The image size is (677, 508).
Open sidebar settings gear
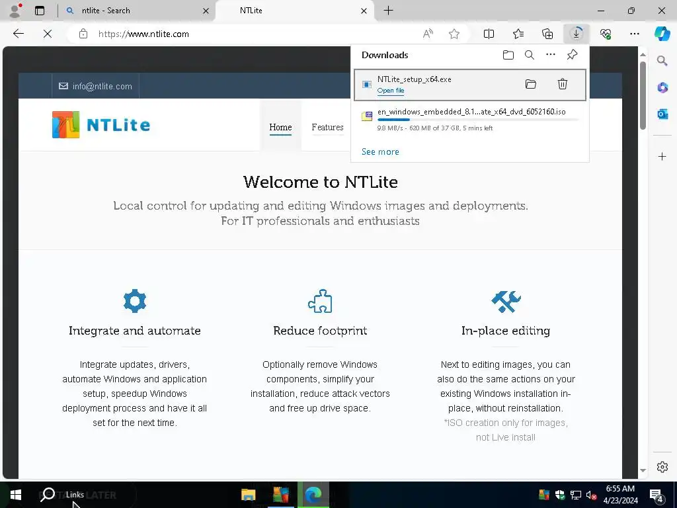point(662,467)
